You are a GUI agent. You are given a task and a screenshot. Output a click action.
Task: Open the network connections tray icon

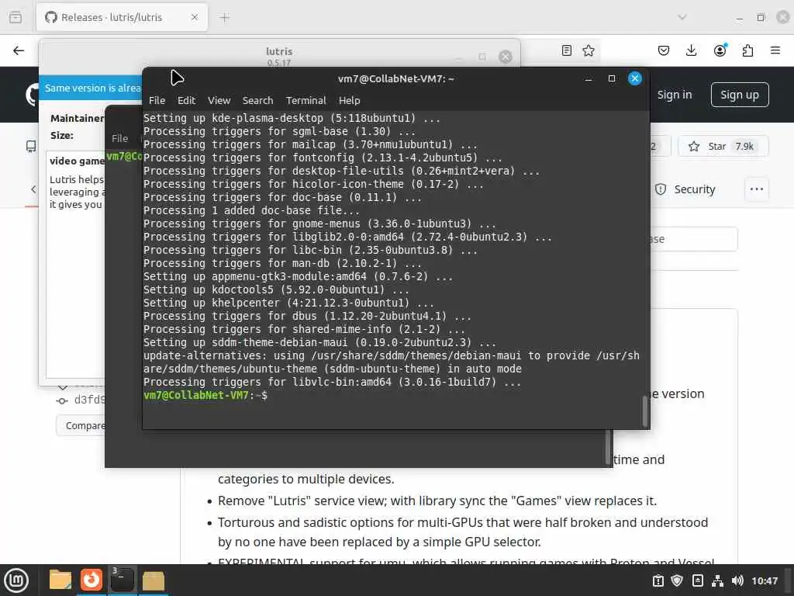tap(717, 580)
